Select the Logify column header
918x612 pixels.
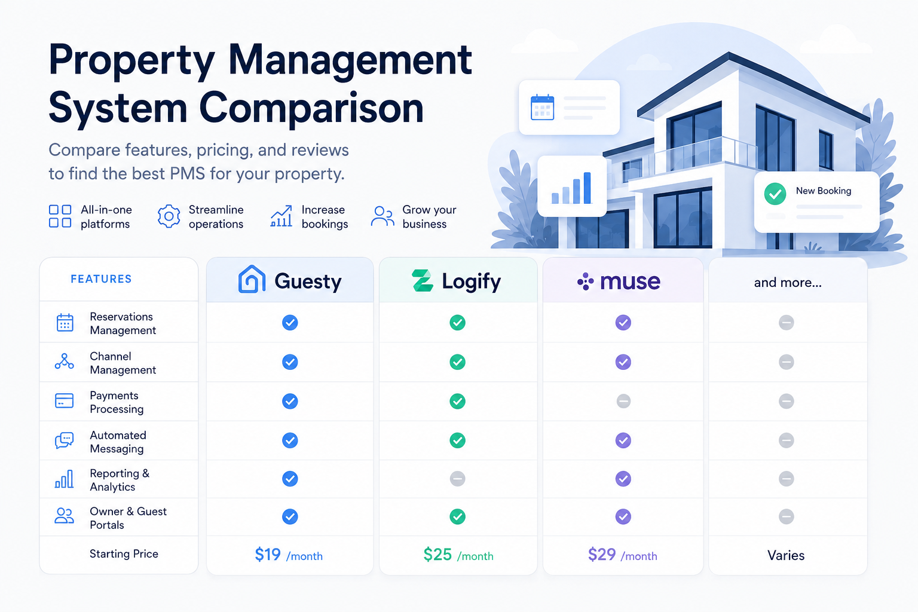pyautogui.click(x=458, y=280)
